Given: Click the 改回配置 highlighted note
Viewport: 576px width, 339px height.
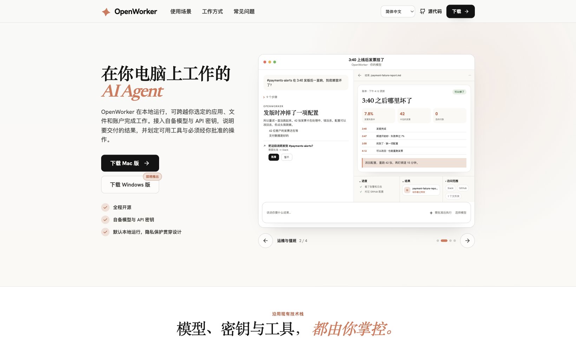Looking at the screenshot, I should [414, 163].
